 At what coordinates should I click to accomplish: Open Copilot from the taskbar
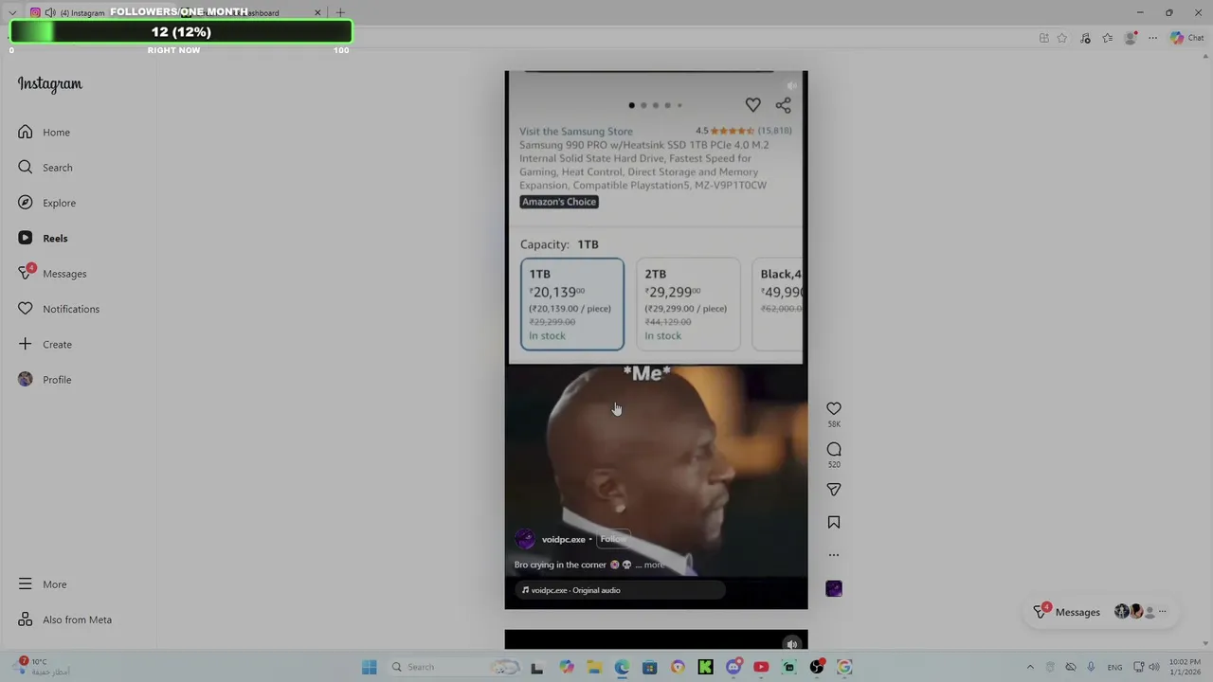566,667
